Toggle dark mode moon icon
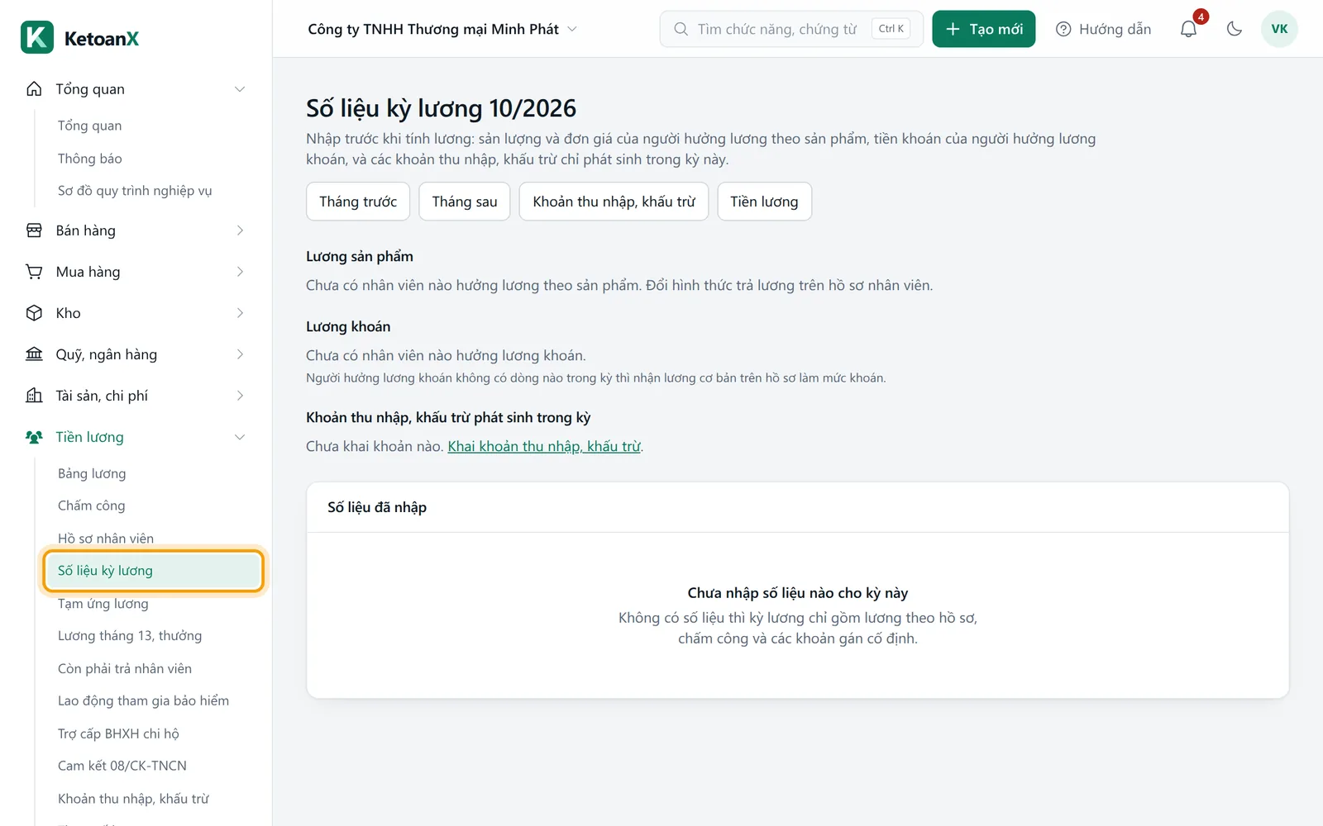Screen dimensions: 1323x826 coord(1235,29)
